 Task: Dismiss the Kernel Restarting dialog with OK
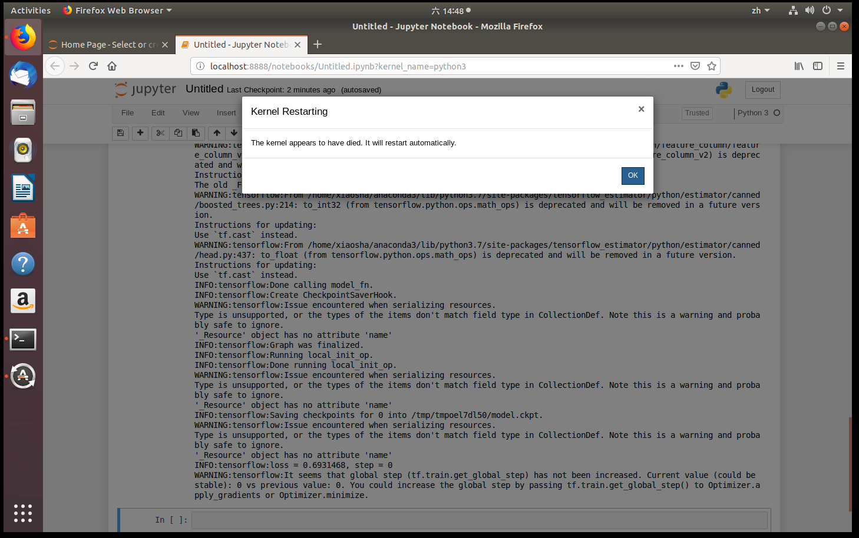633,175
